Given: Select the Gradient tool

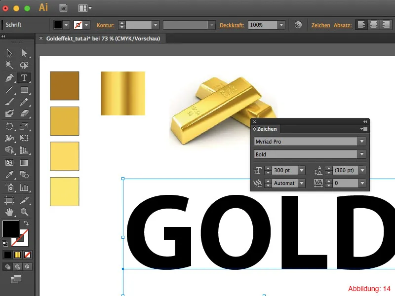Looking at the screenshot, I should coord(24,163).
